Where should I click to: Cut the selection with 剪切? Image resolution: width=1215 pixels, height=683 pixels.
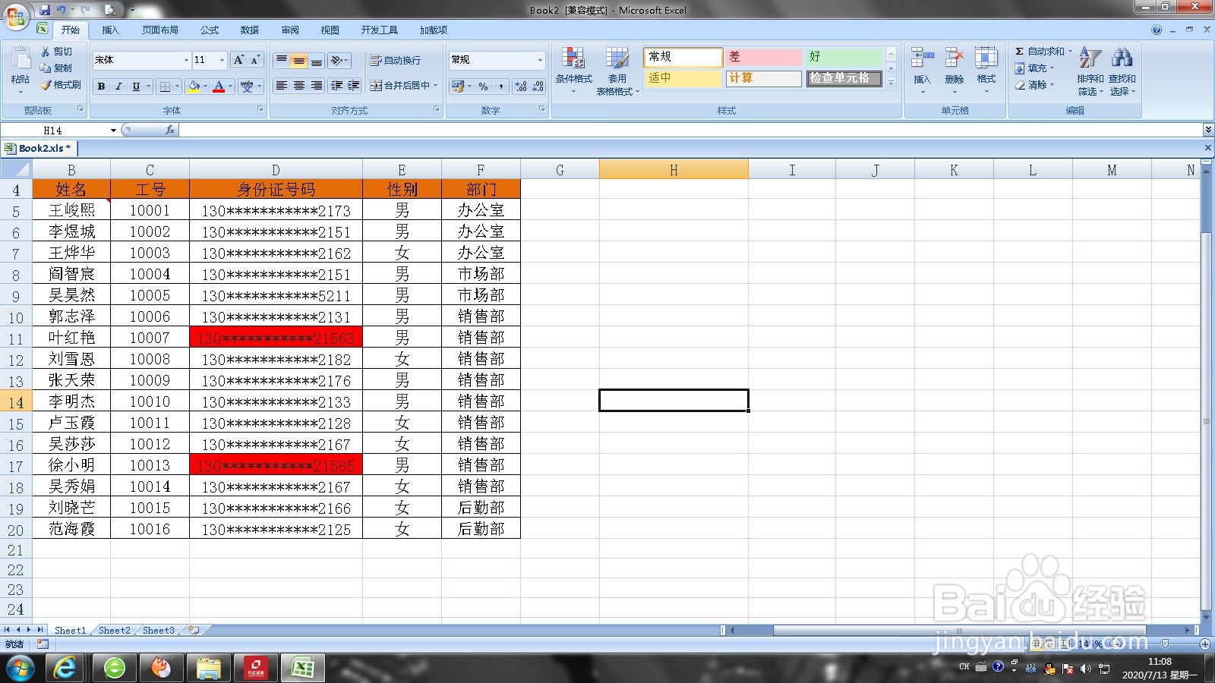point(58,51)
